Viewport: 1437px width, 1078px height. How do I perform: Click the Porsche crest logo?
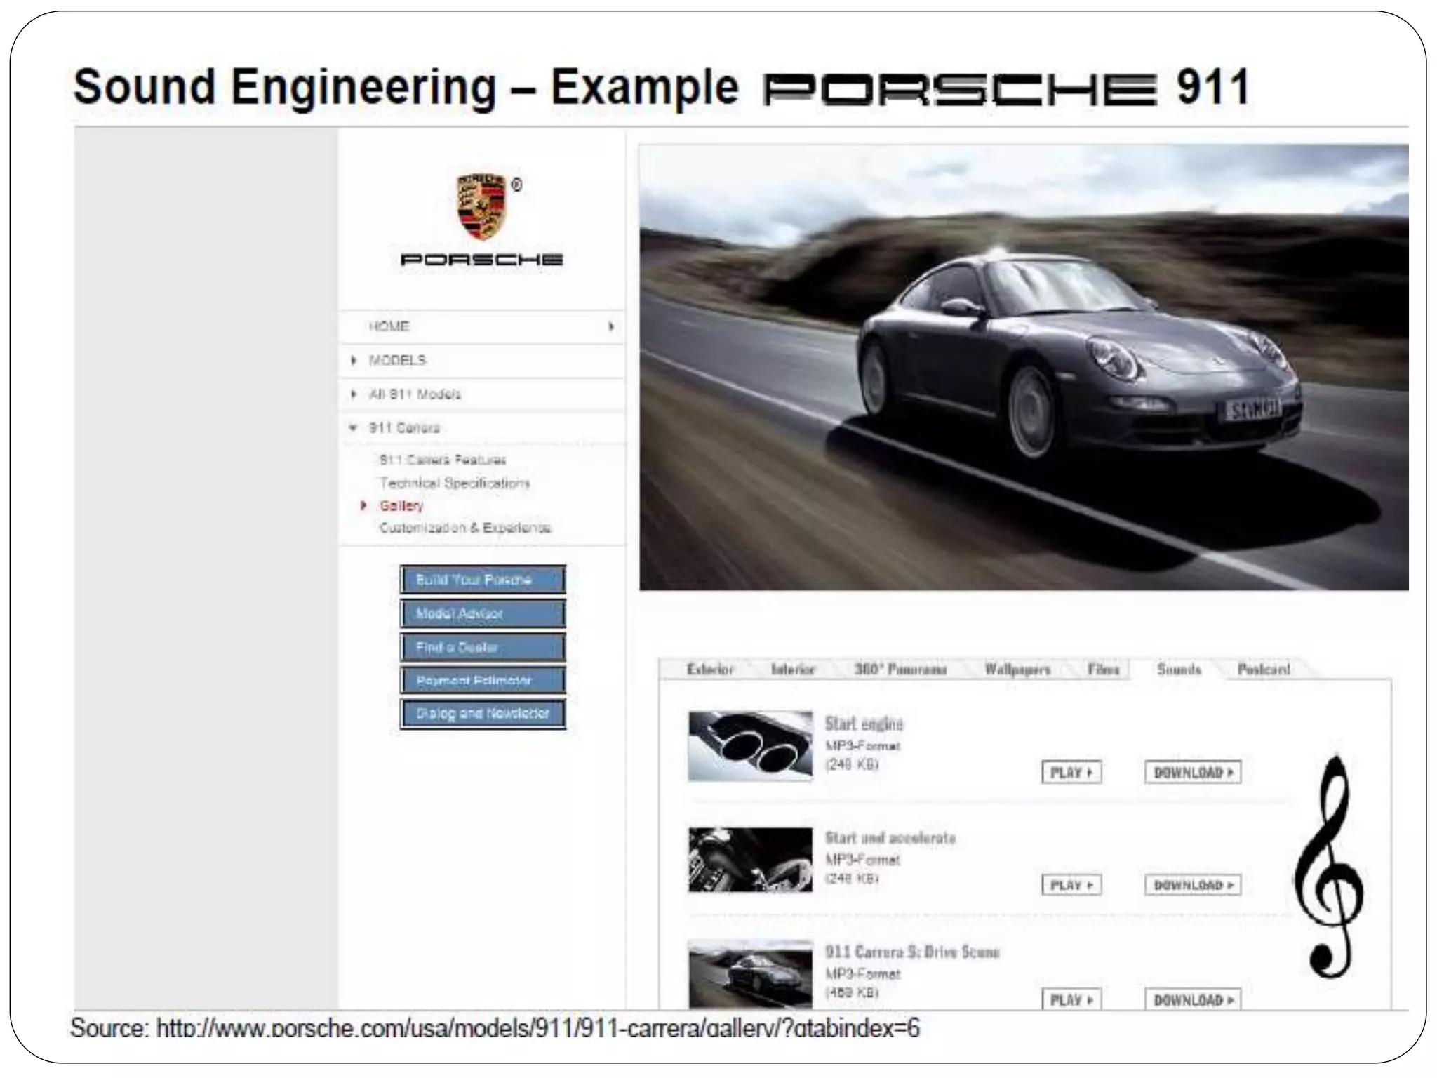[x=481, y=206]
